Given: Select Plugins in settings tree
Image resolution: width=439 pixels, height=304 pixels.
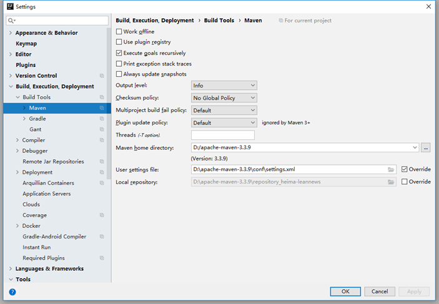Looking at the screenshot, I should click(x=26, y=65).
